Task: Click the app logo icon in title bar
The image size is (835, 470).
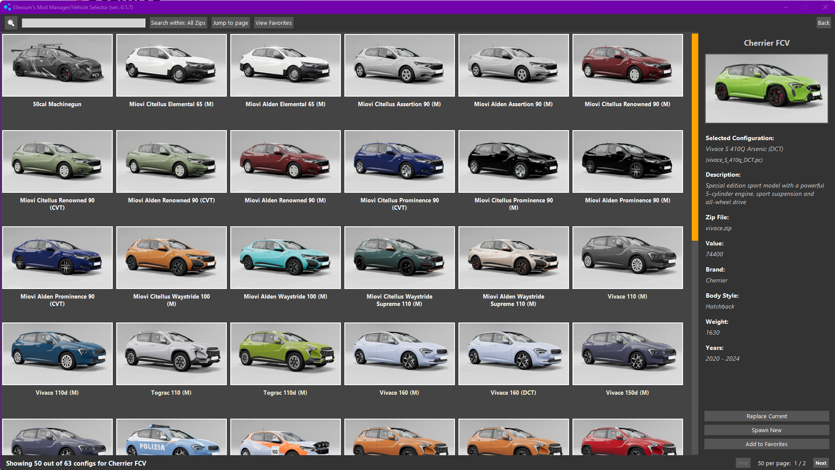Action: pos(7,7)
